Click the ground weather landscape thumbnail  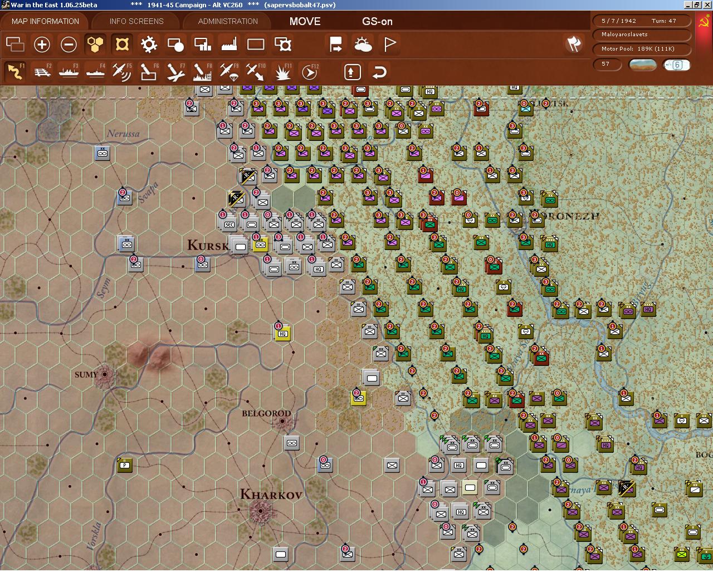click(642, 65)
